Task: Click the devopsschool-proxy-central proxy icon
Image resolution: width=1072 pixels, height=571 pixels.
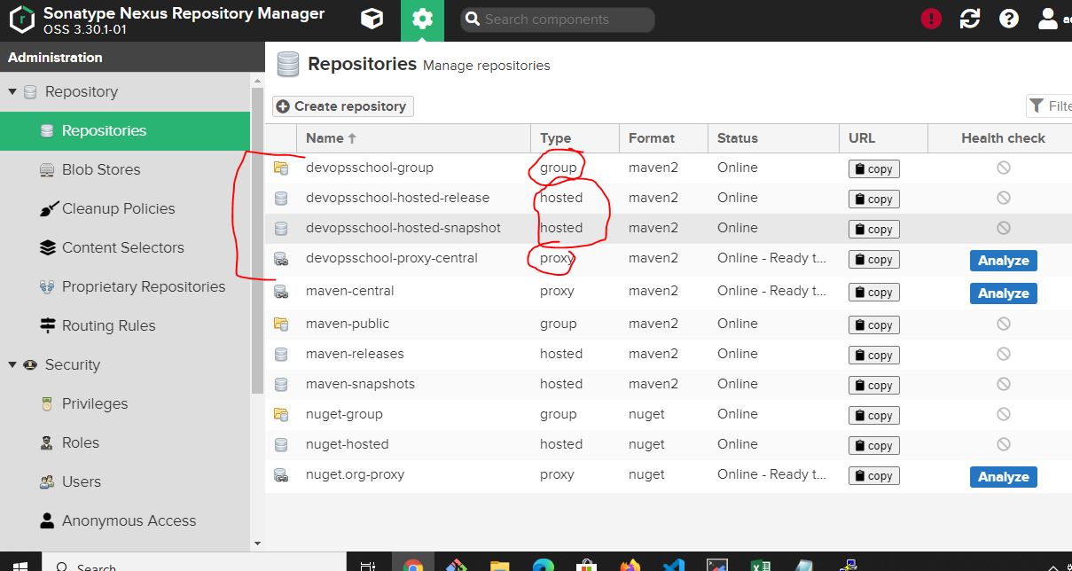Action: coord(281,259)
